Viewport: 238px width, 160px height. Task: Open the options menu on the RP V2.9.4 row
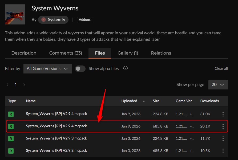[x=223, y=126]
